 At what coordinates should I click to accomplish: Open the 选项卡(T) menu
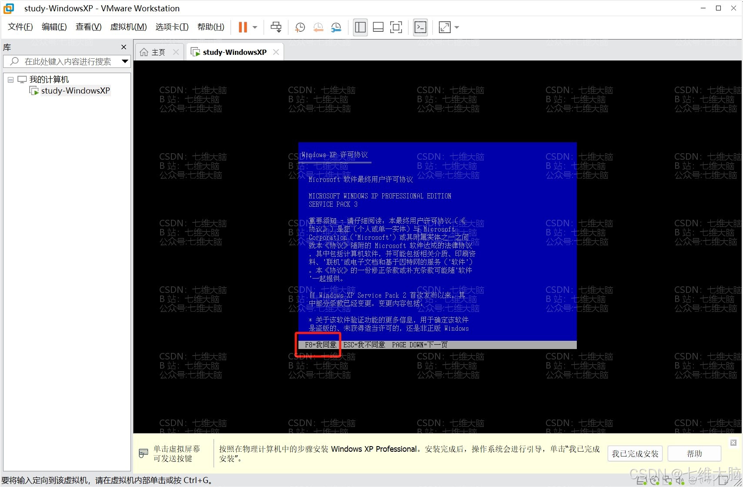(x=172, y=27)
